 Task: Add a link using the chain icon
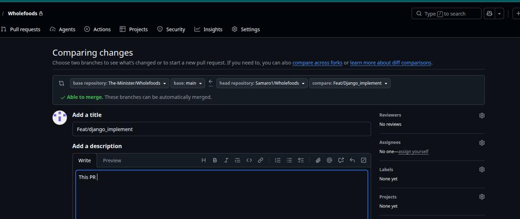(x=261, y=160)
